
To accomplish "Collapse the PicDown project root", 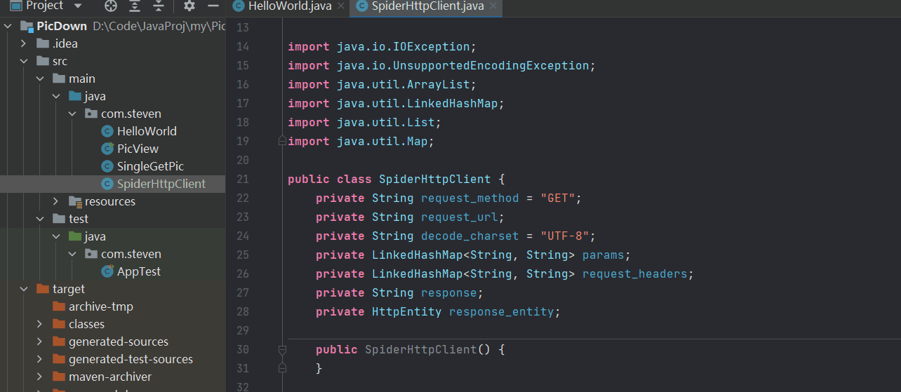I will pyautogui.click(x=8, y=26).
